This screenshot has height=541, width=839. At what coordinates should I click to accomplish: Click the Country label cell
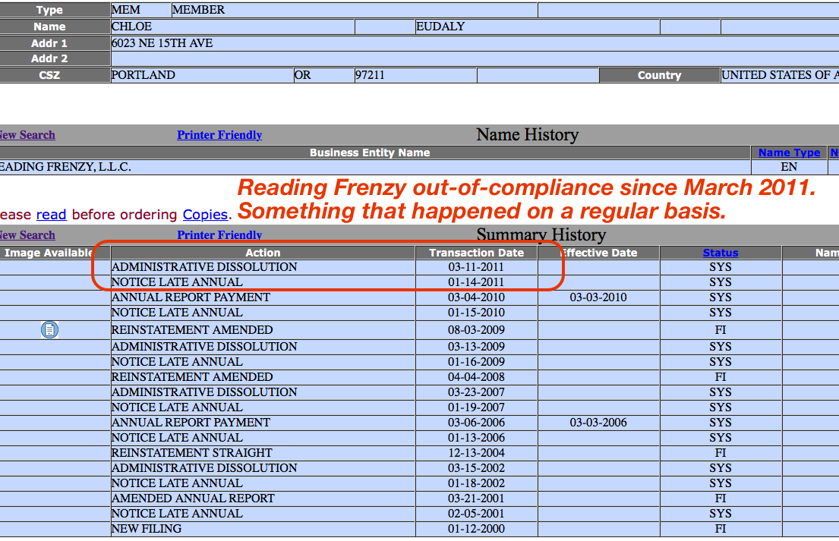659,75
